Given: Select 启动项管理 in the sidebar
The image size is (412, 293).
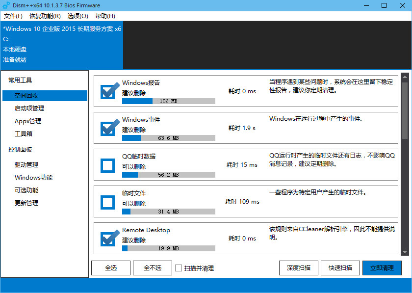Looking at the screenshot, I should tap(29, 108).
